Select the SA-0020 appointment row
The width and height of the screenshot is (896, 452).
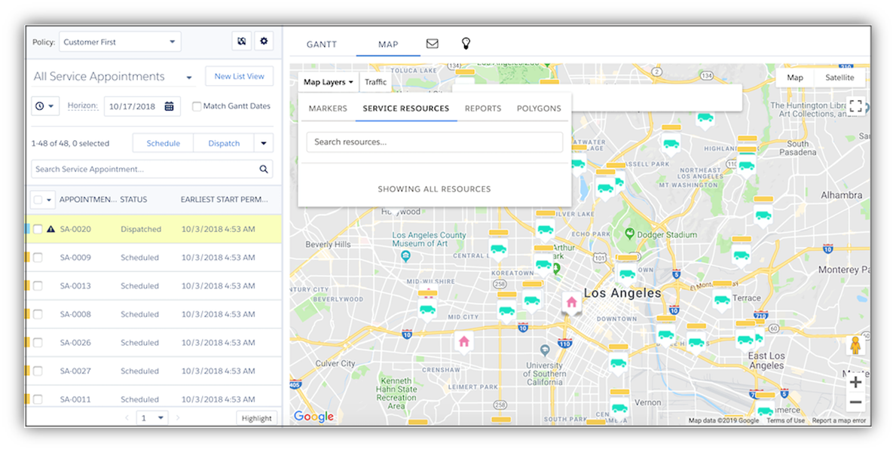(x=153, y=229)
